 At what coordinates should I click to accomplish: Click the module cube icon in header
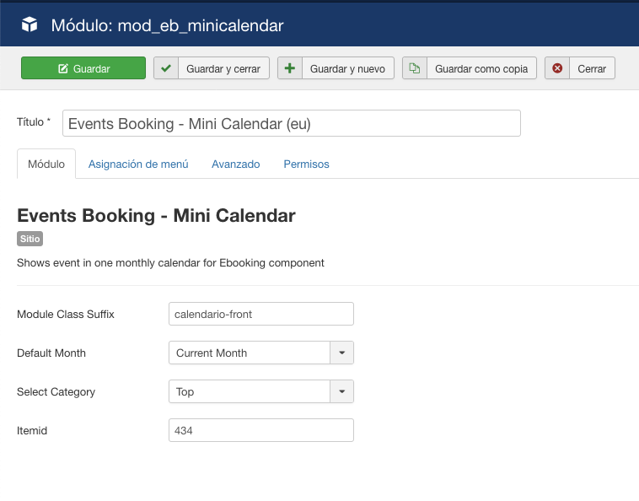[x=30, y=25]
